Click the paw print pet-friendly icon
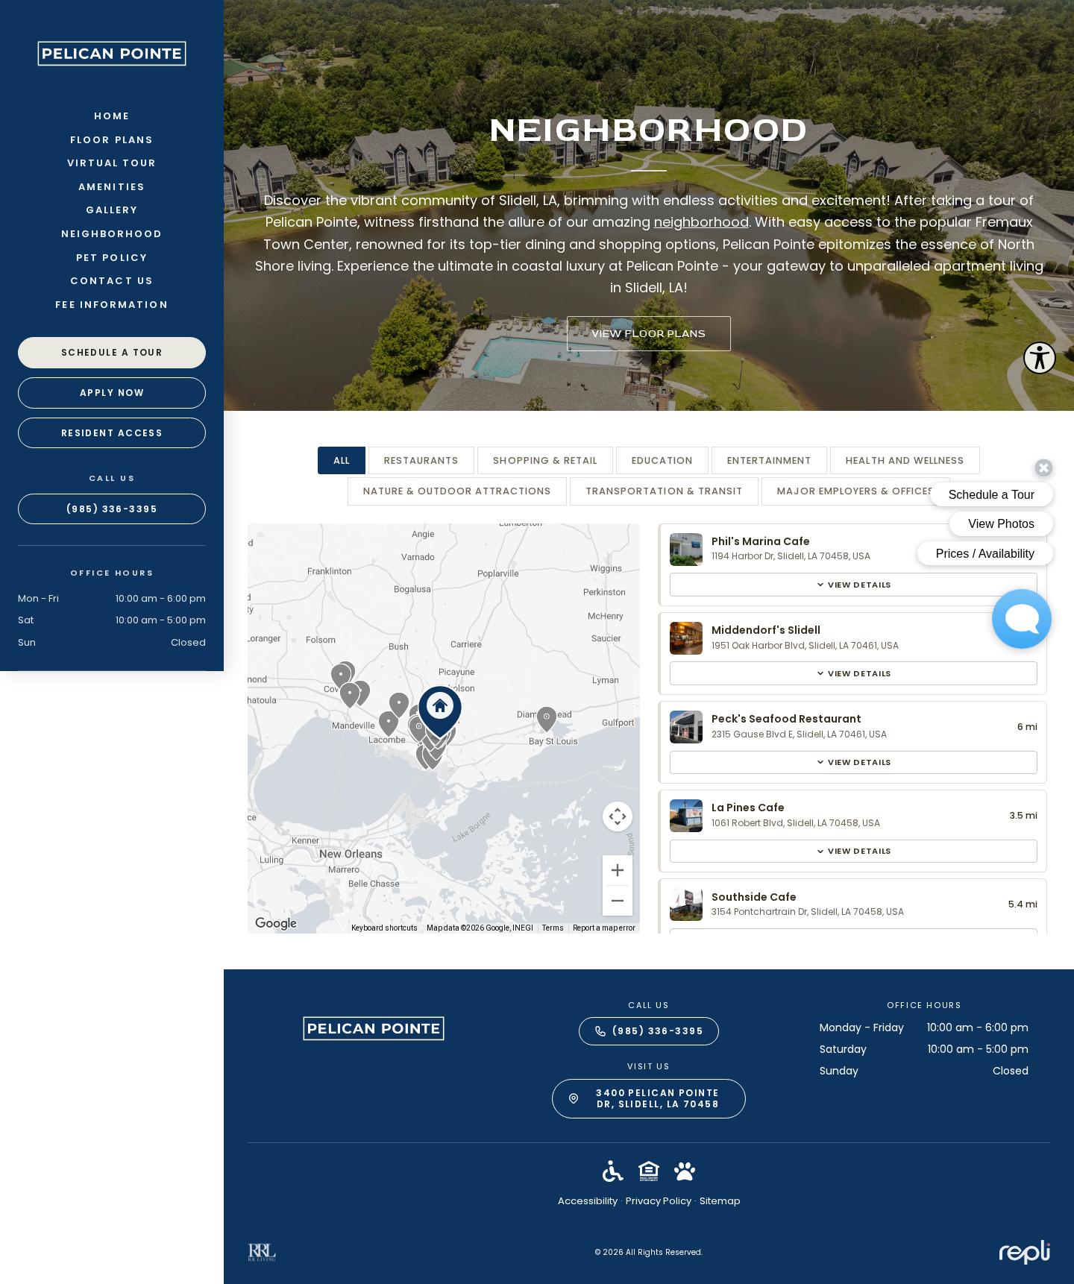This screenshot has width=1074, height=1284. click(x=685, y=1171)
